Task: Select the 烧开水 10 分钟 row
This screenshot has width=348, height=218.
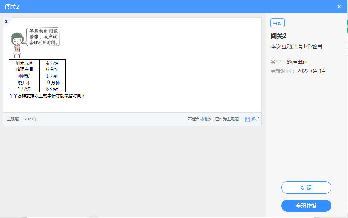Action: click(x=37, y=82)
